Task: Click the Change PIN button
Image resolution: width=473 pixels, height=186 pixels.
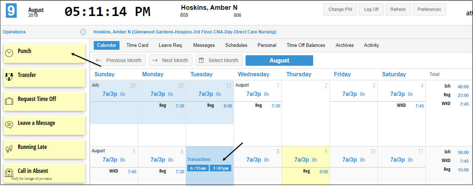Action: (340, 9)
